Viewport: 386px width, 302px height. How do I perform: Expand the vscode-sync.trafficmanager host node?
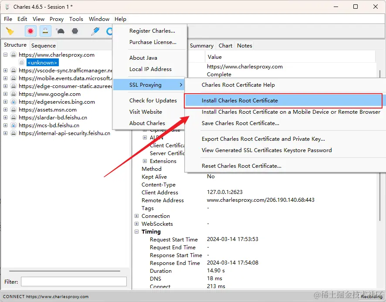(5, 71)
